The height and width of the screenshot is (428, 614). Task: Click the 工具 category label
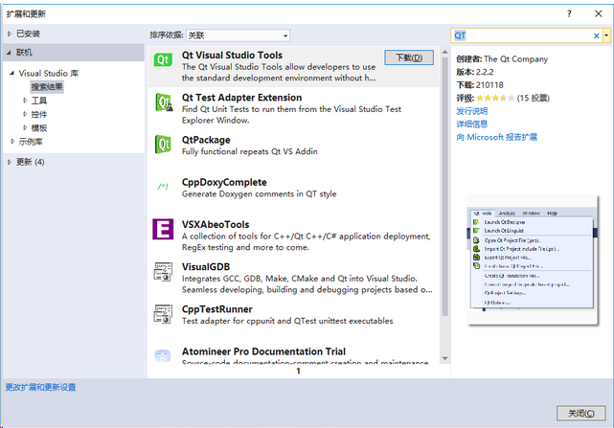39,101
